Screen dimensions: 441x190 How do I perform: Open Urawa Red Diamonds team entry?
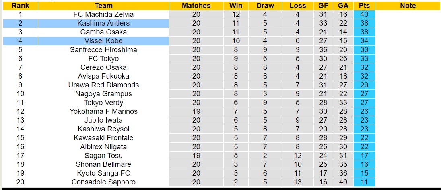tap(103, 85)
